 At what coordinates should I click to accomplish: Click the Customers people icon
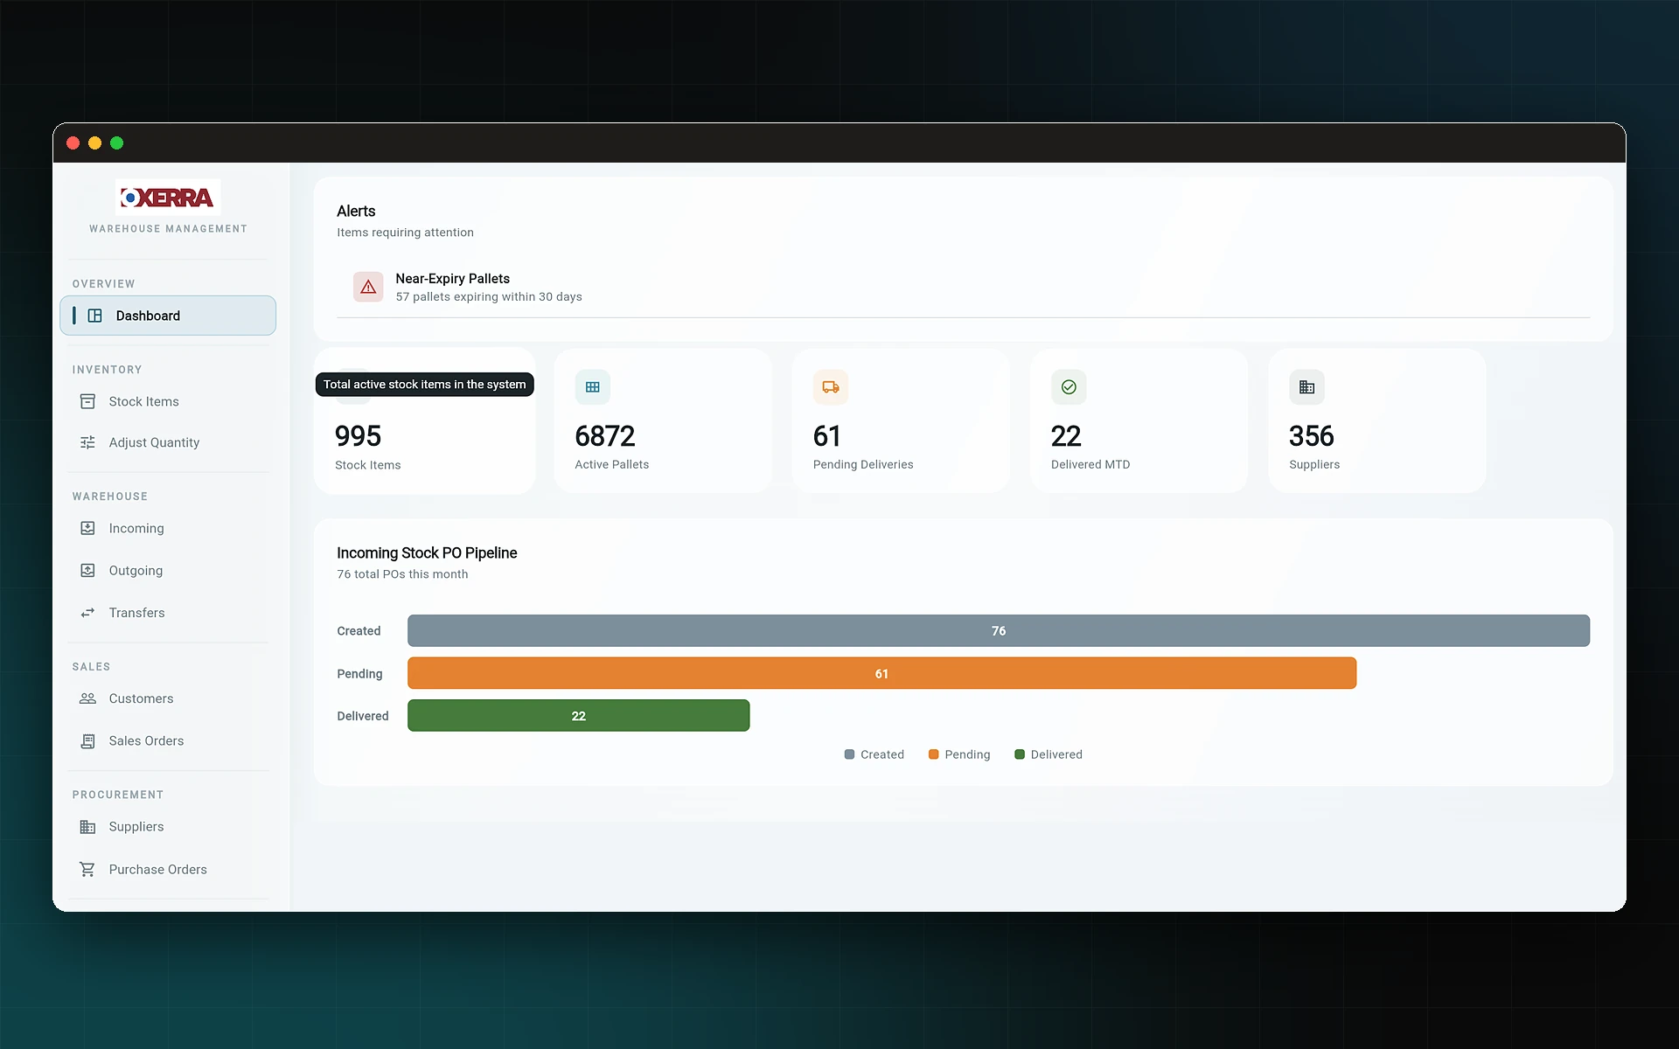coord(87,698)
